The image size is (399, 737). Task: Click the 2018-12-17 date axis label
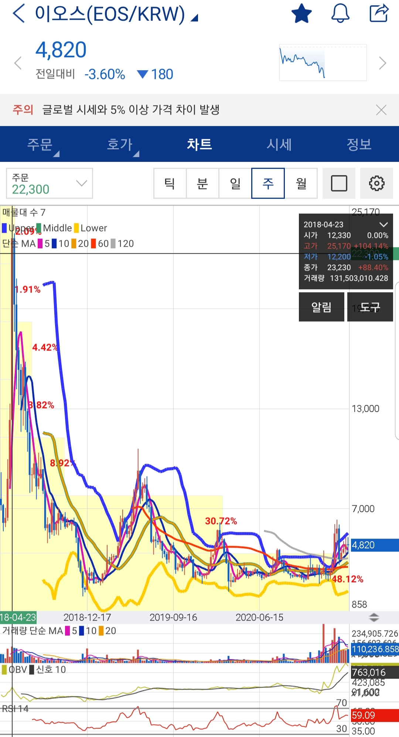[87, 617]
